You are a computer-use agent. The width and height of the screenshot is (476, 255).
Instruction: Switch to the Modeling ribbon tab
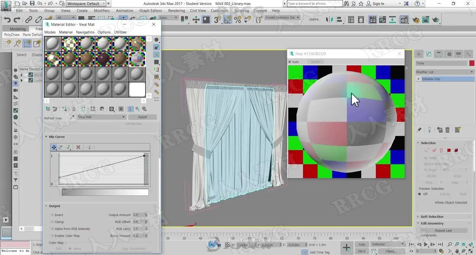(18, 29)
